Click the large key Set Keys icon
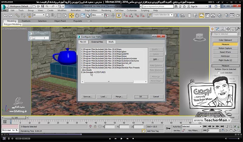This screenshot has height=142, width=243. pyautogui.click(x=168, y=129)
